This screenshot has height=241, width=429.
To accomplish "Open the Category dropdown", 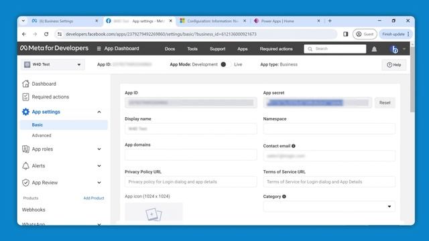I will click(329, 207).
